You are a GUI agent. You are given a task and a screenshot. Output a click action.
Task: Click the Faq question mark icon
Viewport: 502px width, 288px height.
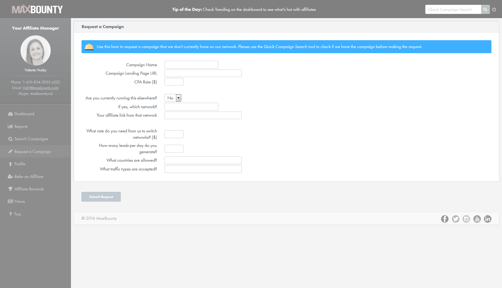[10, 214]
